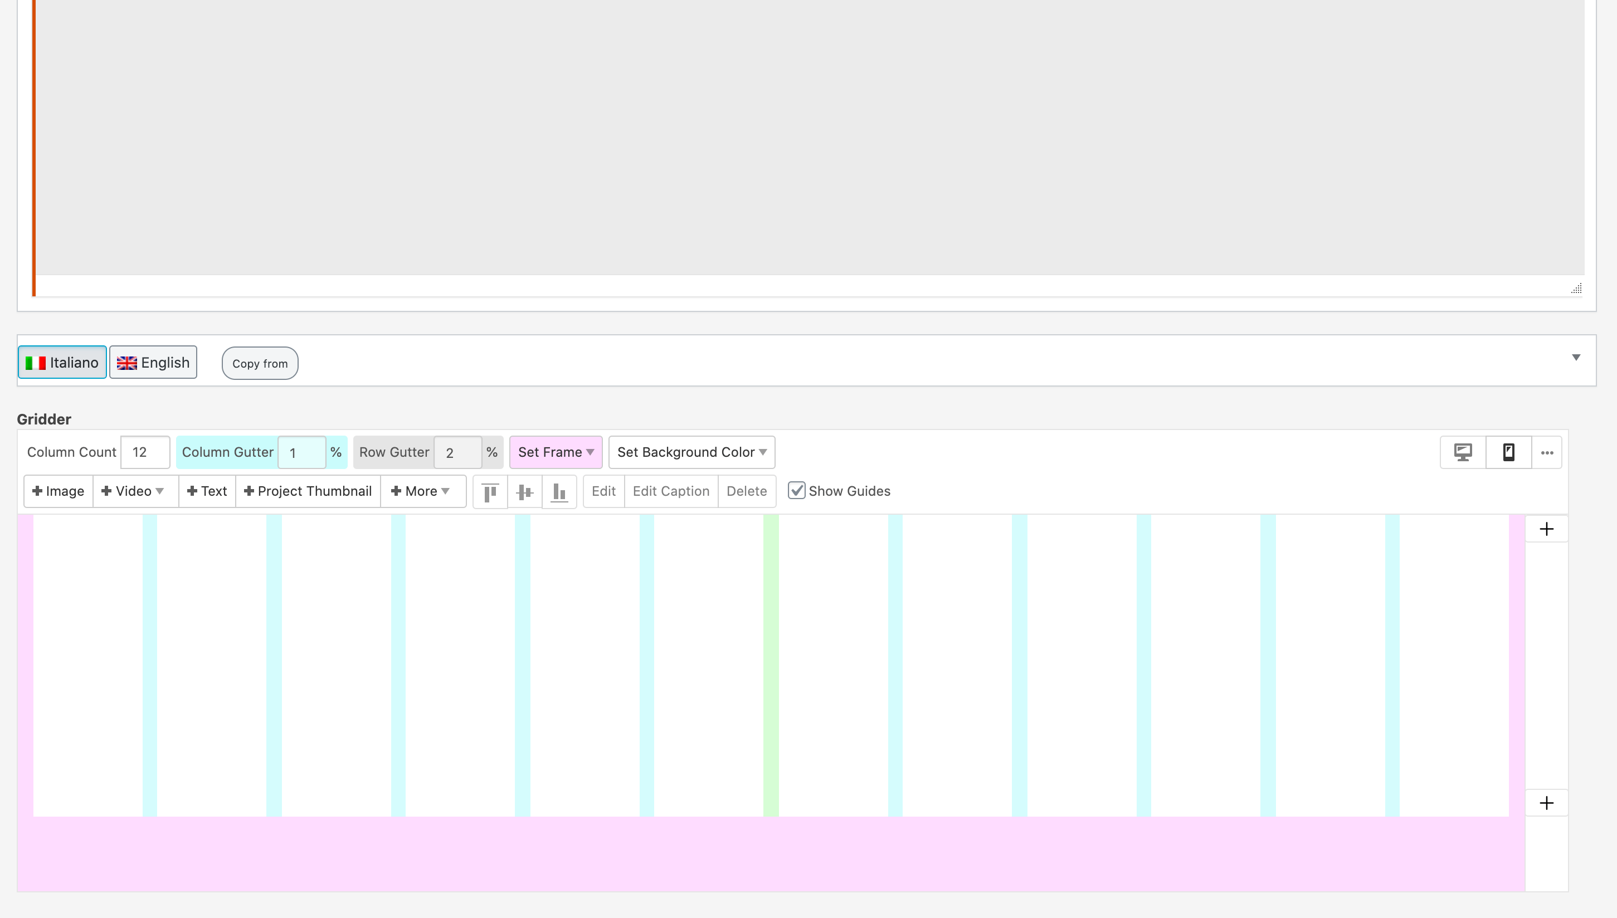The width and height of the screenshot is (1617, 918).
Task: Add a Project Thumbnail element
Action: coord(308,491)
